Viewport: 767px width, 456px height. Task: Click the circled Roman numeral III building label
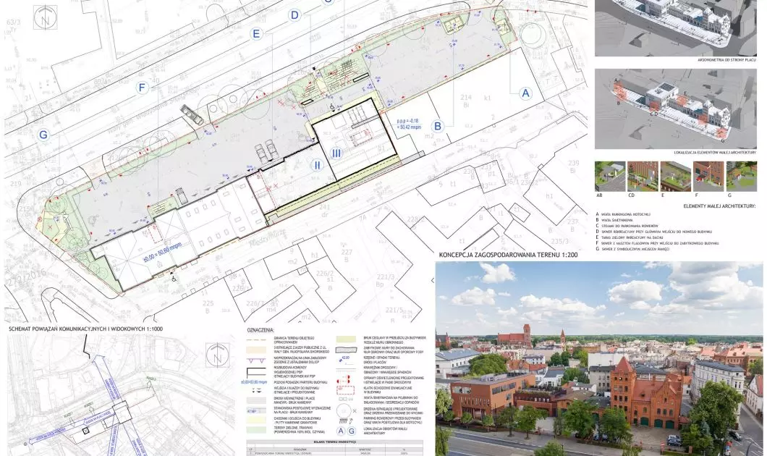coord(336,153)
